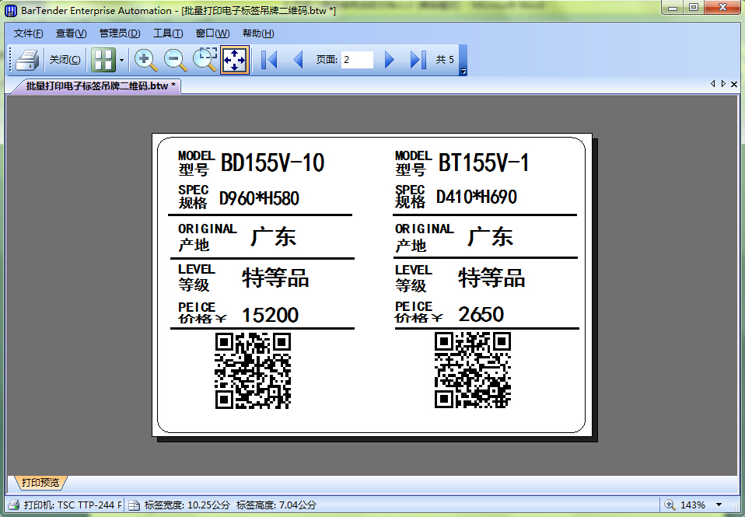Click the 共 5 total pages text
This screenshot has height=517, width=745.
(445, 60)
